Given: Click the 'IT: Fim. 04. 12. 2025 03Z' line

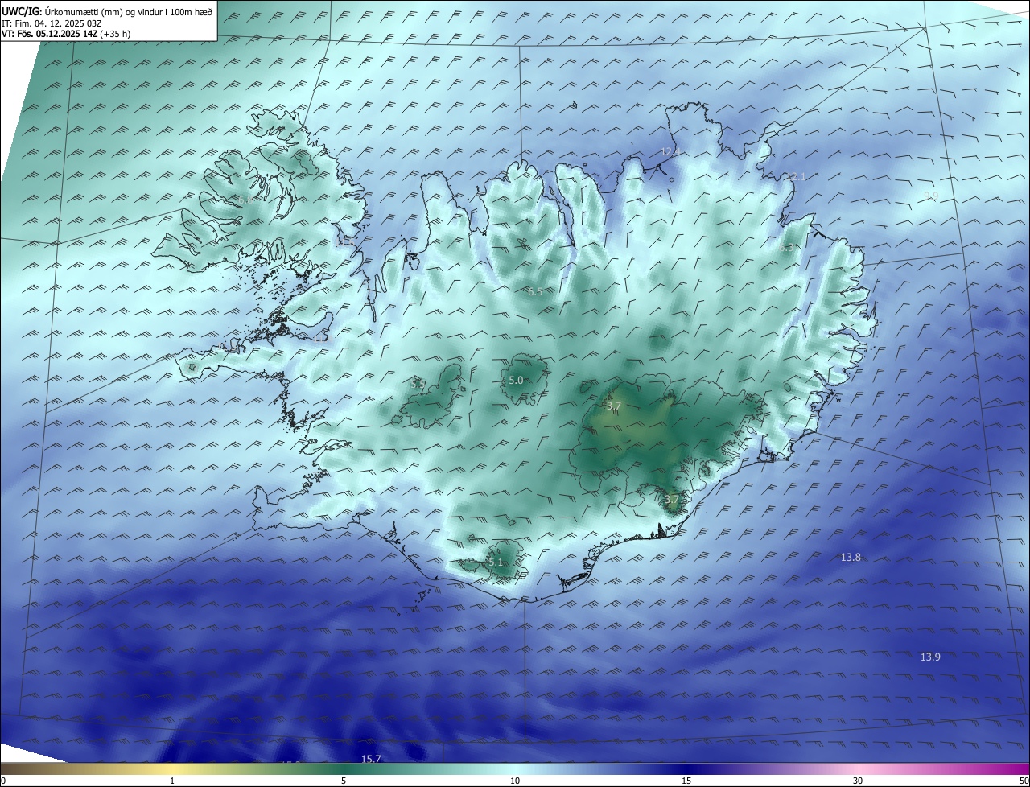Looking at the screenshot, I should click(x=51, y=23).
